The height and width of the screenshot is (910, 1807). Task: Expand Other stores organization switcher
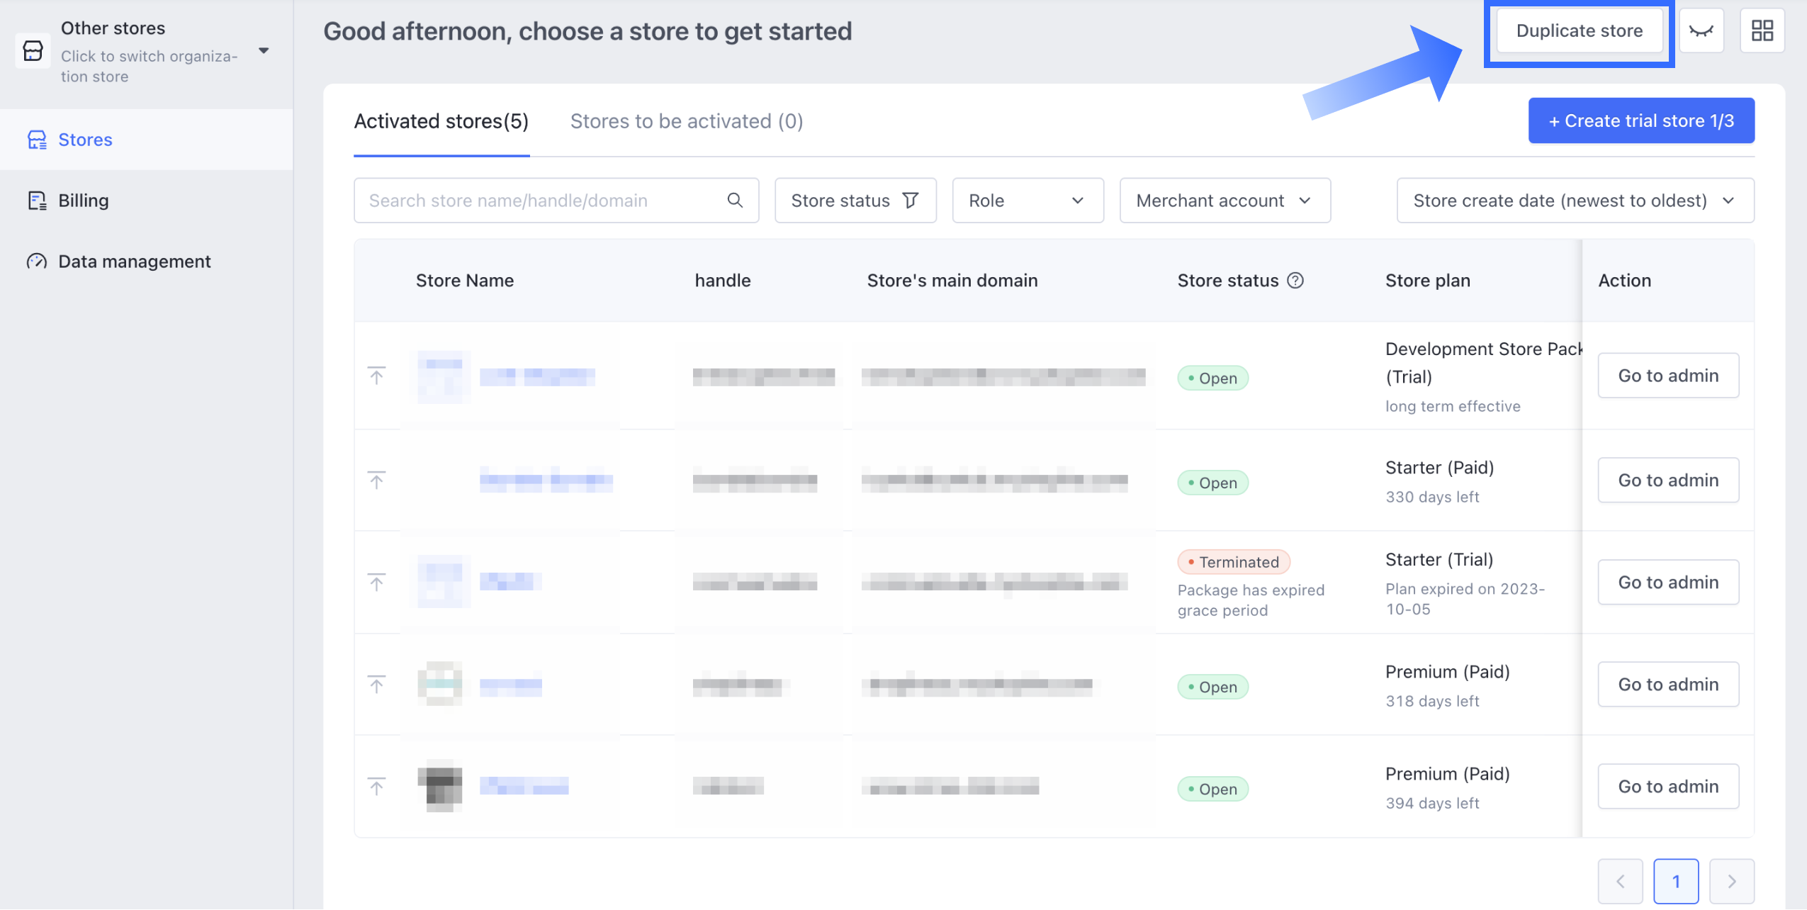point(264,51)
